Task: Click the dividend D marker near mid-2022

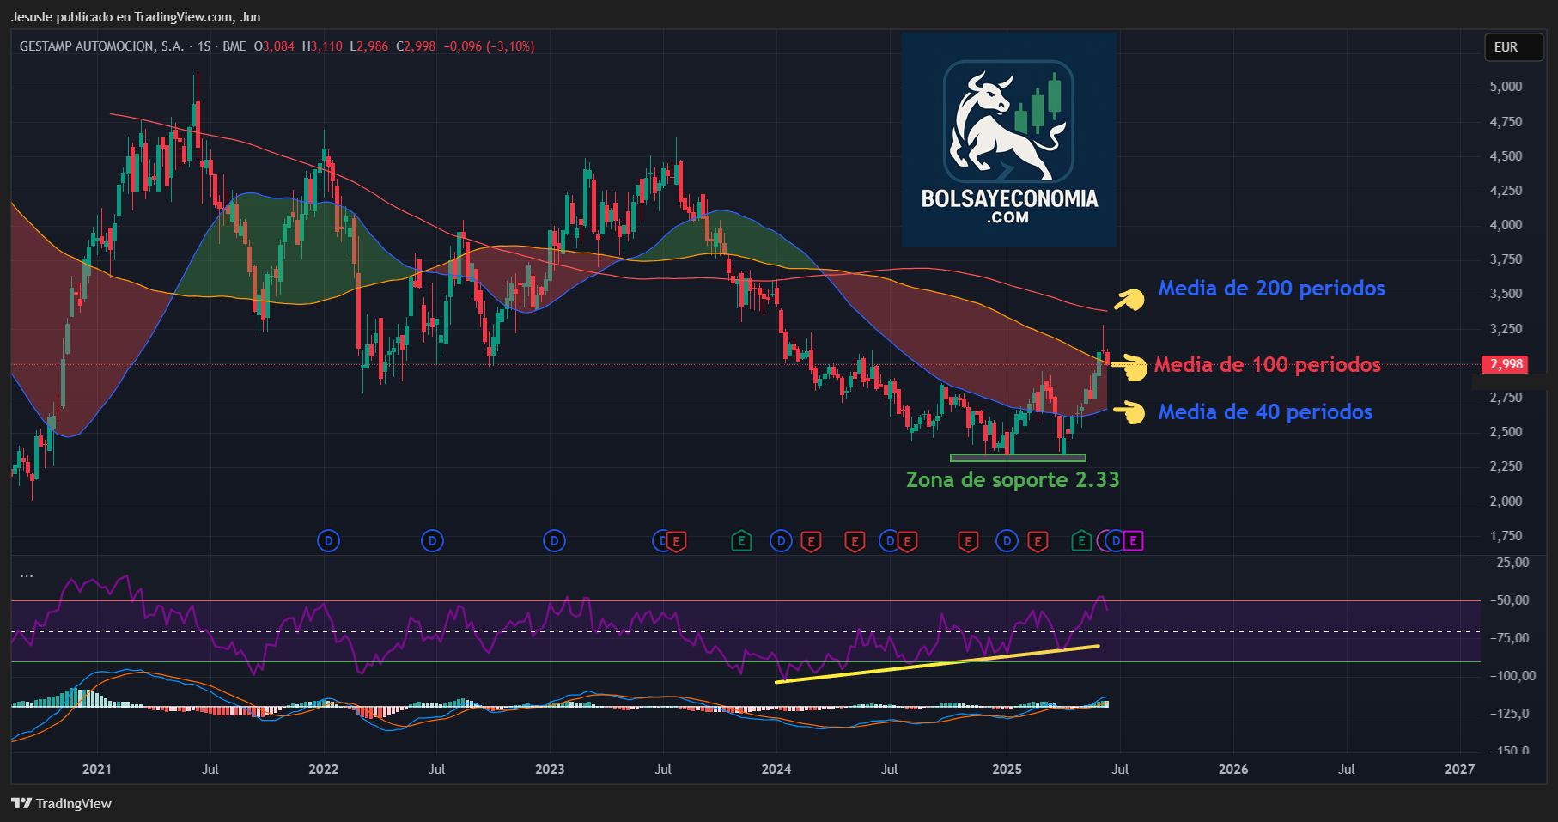Action: point(432,541)
